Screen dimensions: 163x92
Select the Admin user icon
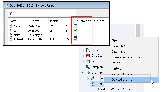(98, 89)
